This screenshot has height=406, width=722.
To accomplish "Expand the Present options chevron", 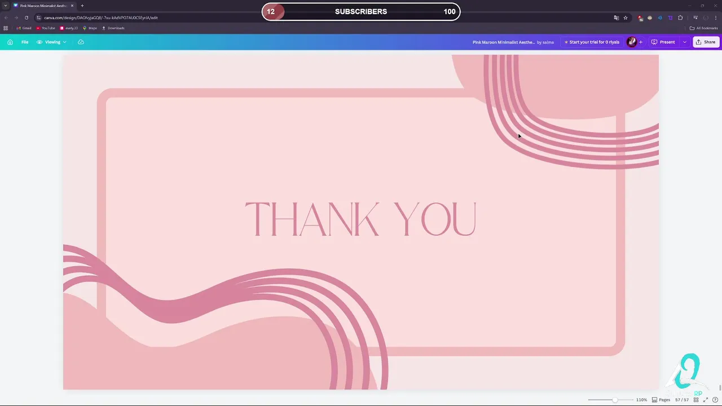I will [685, 42].
